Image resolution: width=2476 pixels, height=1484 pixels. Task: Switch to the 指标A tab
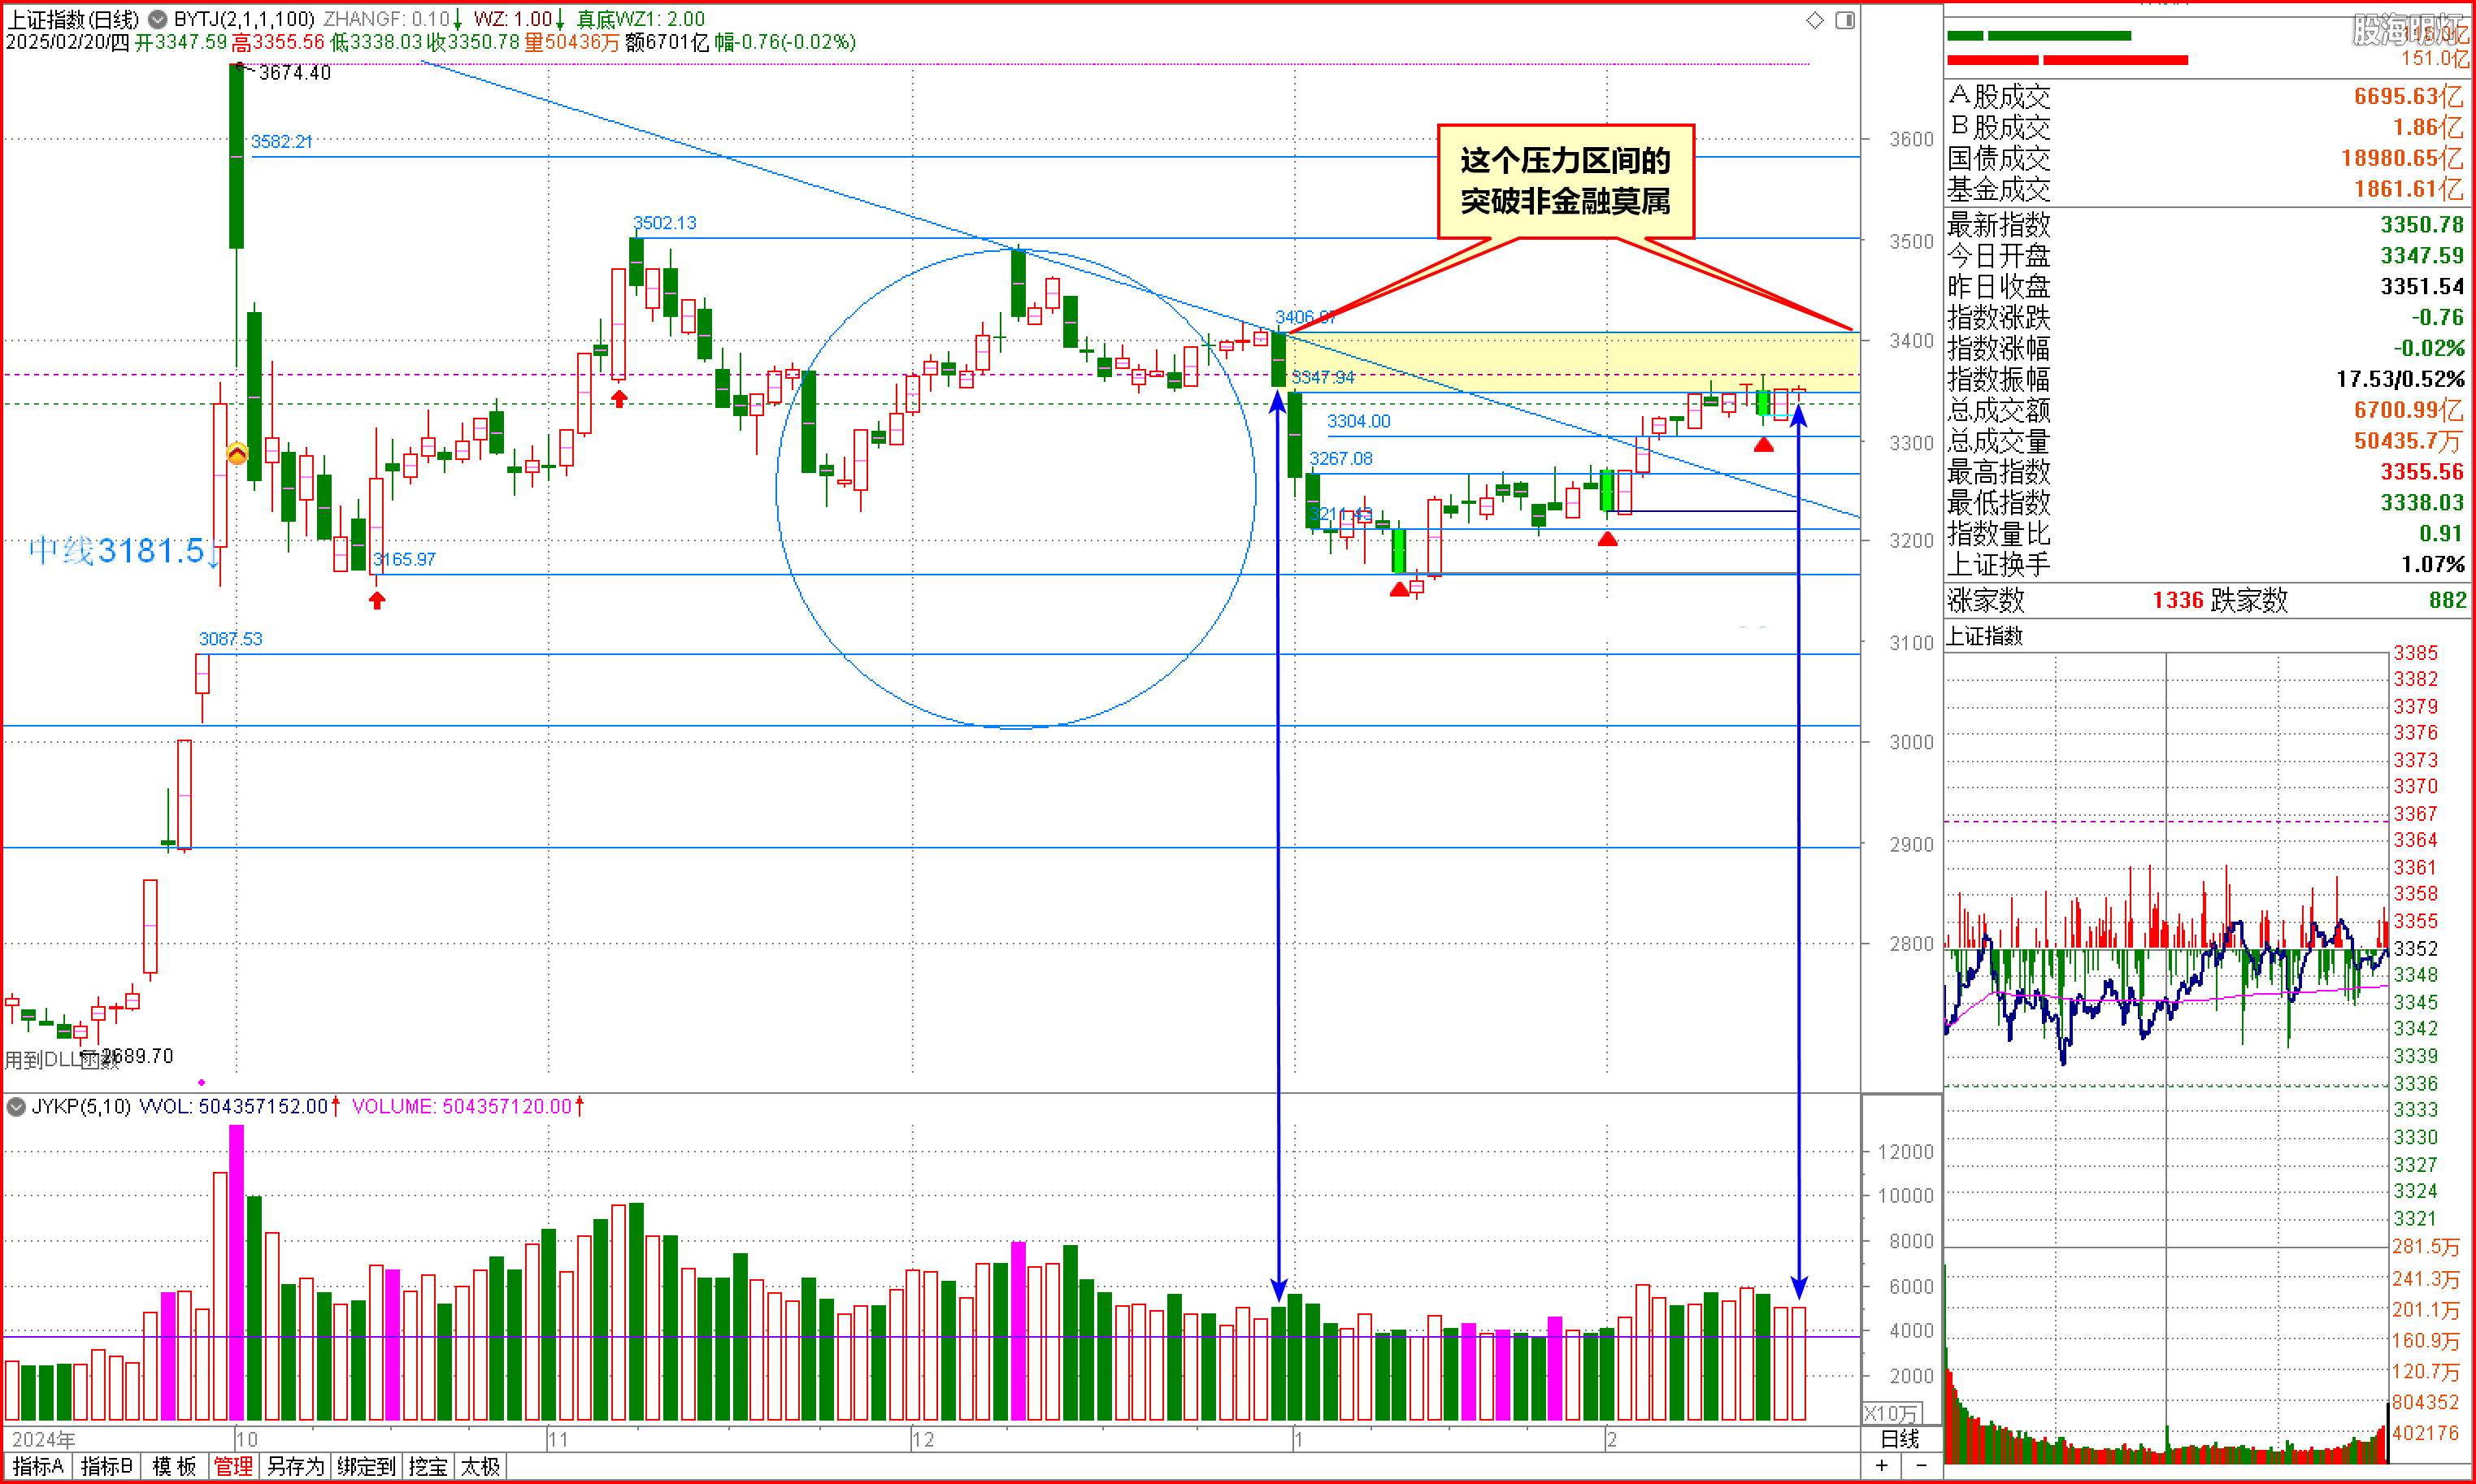point(38,1466)
